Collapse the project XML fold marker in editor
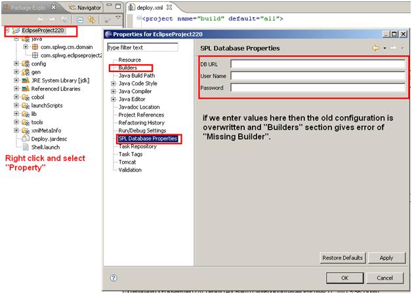This screenshot has width=412, height=294. point(138,18)
